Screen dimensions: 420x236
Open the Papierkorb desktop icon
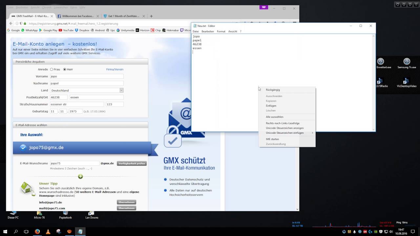click(65, 215)
